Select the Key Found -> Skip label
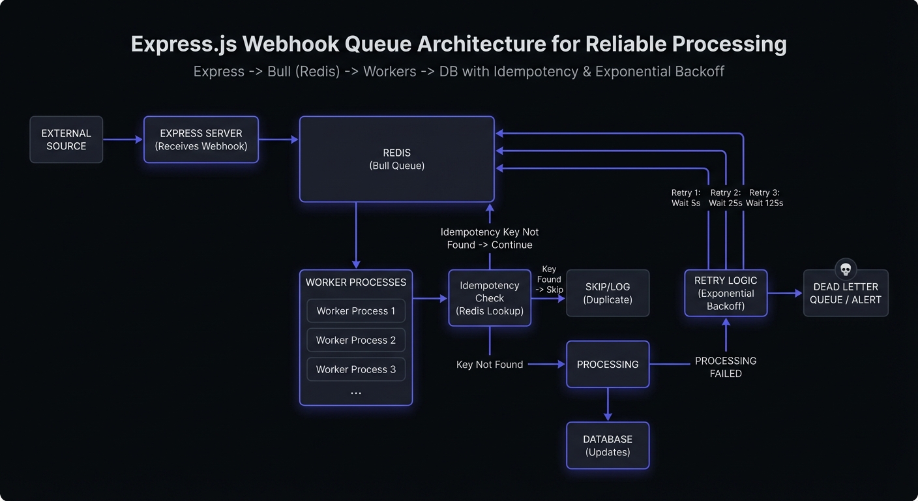Screen dimensions: 918x501 tap(549, 279)
